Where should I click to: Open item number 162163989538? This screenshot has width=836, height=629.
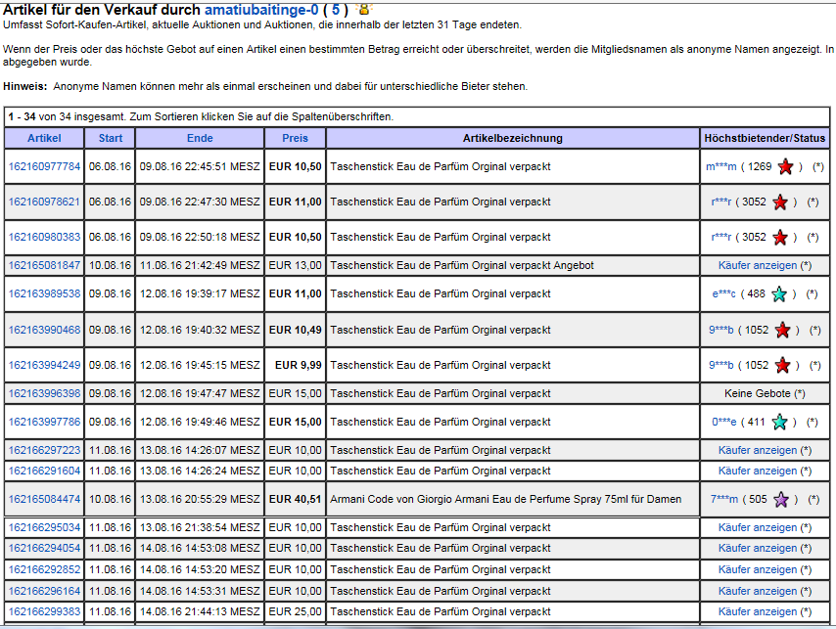[x=44, y=293]
